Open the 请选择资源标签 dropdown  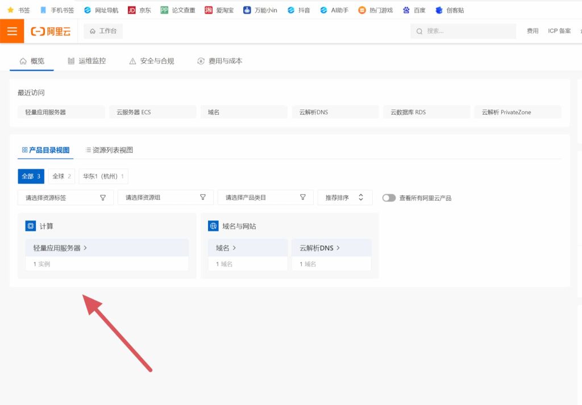click(x=65, y=198)
